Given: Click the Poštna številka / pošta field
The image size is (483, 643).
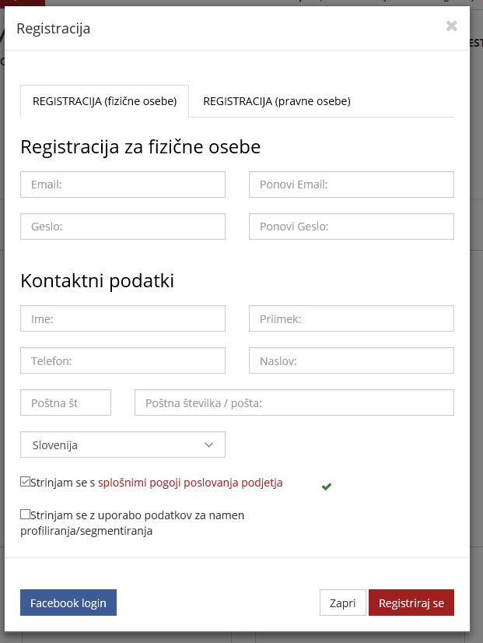Looking at the screenshot, I should (294, 402).
